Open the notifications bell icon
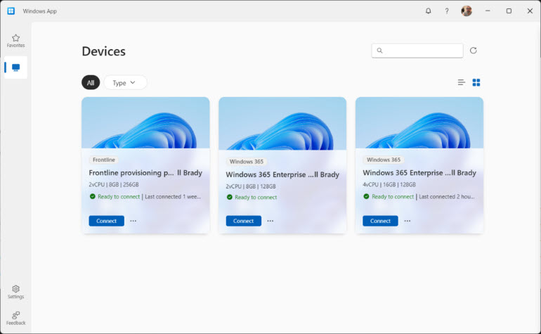The height and width of the screenshot is (334, 541). [x=429, y=11]
